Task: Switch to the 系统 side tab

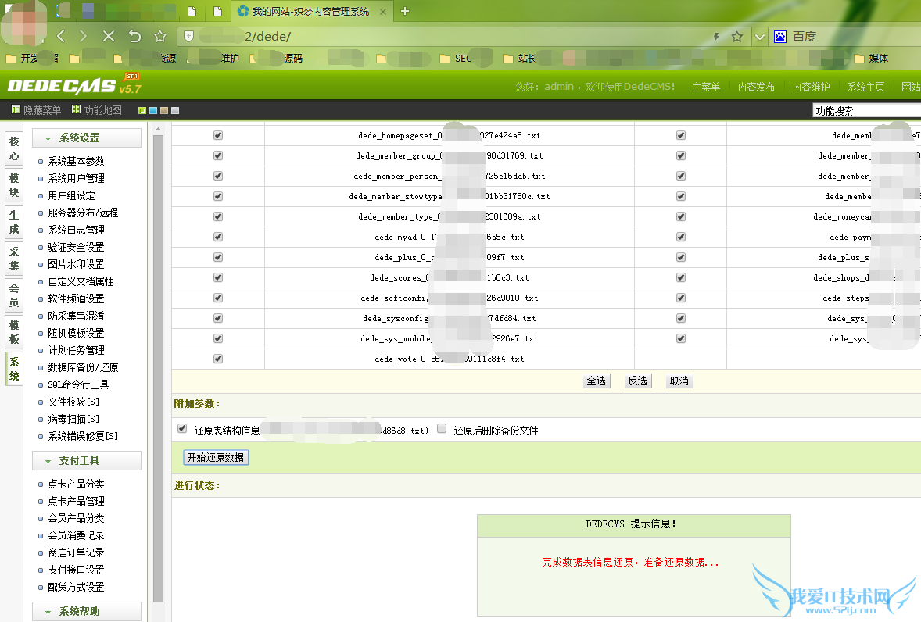Action: (14, 369)
